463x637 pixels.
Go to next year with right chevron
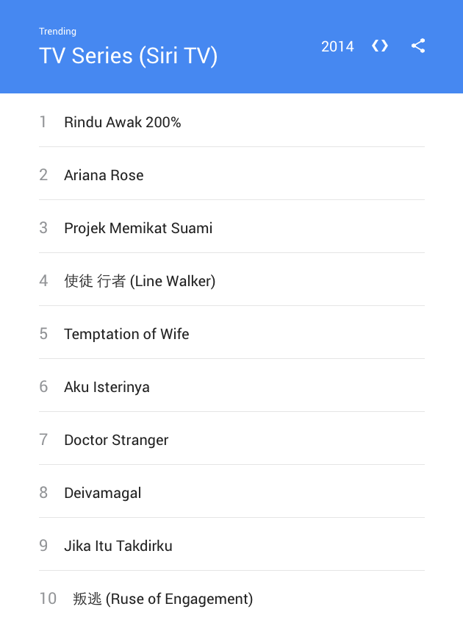click(385, 46)
